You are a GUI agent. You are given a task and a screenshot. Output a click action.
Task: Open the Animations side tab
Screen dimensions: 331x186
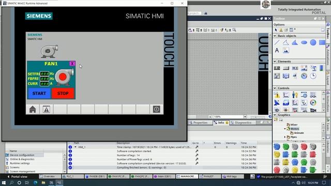pyautogui.click(x=328, y=56)
